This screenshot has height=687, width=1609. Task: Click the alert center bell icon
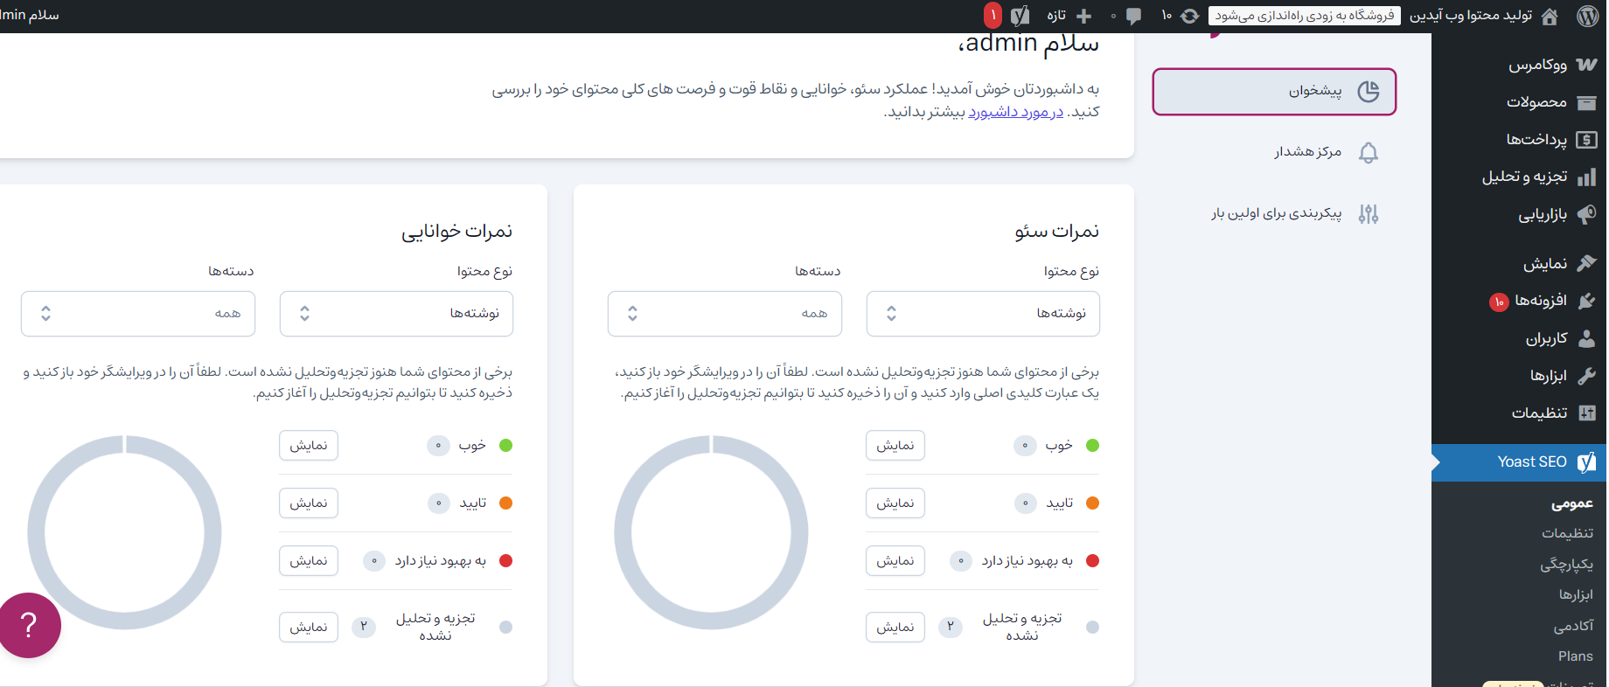[1369, 153]
